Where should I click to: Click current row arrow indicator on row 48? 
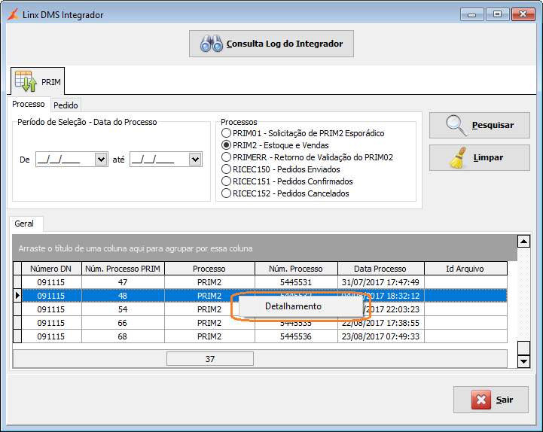17,296
